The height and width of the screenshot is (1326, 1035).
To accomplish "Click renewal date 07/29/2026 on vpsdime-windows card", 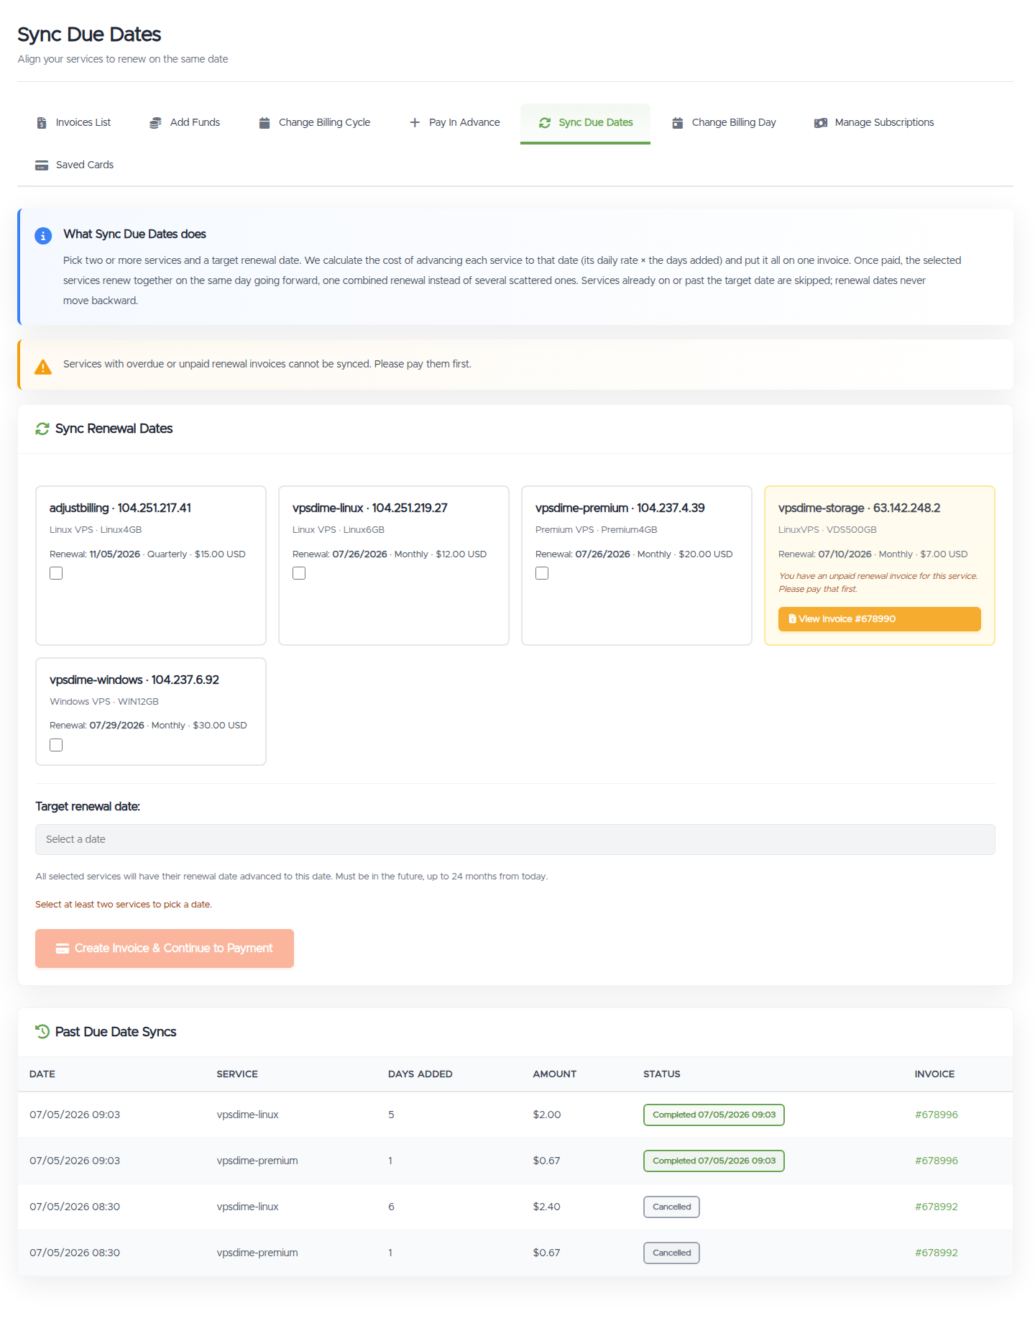I will click(116, 726).
